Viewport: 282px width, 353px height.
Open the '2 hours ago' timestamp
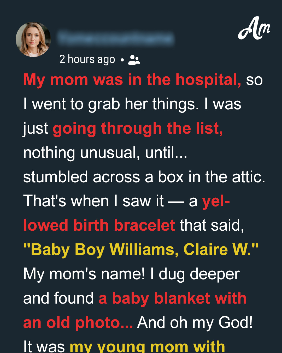tap(87, 60)
